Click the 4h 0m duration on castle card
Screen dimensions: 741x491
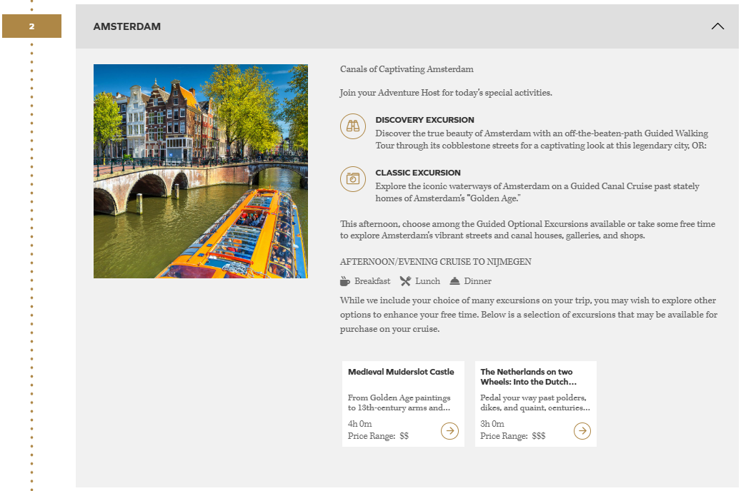[359, 424]
